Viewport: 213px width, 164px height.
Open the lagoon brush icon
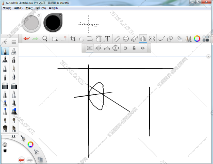[x=23, y=138]
